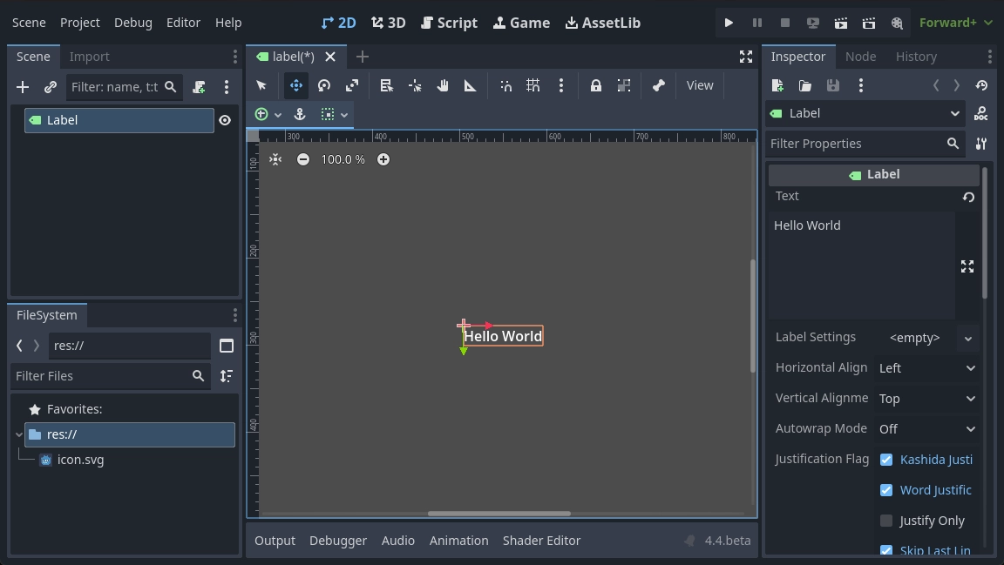This screenshot has width=1004, height=565.
Task: Activate the Move Mode tool
Action: (x=295, y=84)
